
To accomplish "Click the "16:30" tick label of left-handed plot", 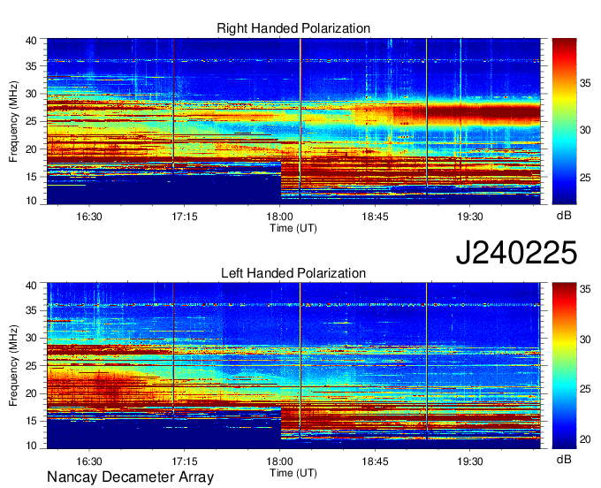I will 89,461.
